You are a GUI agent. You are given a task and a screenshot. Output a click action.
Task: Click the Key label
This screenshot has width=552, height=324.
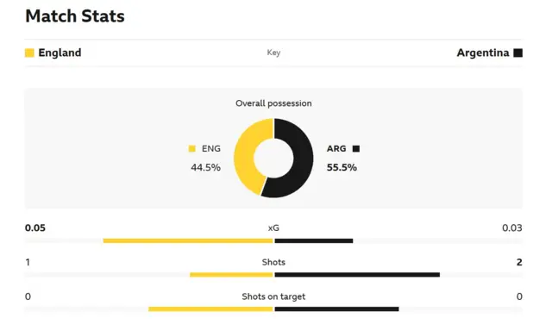tap(273, 53)
